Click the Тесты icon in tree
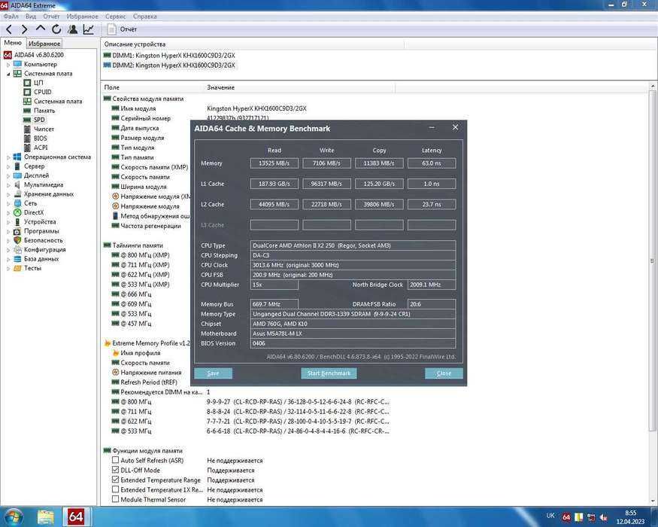 click(17, 268)
